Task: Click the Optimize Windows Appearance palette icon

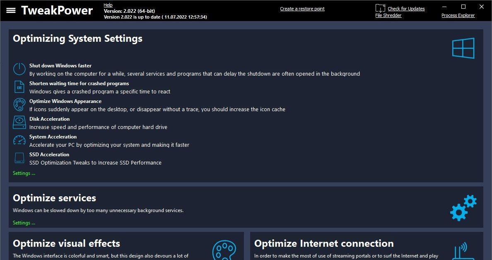Action: (19, 104)
